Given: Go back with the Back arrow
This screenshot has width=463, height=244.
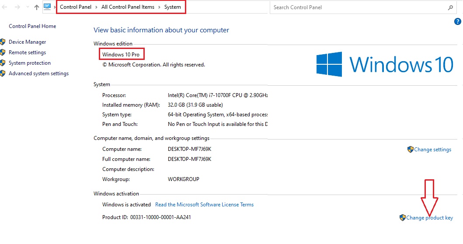Looking at the screenshot, I should (4, 7).
